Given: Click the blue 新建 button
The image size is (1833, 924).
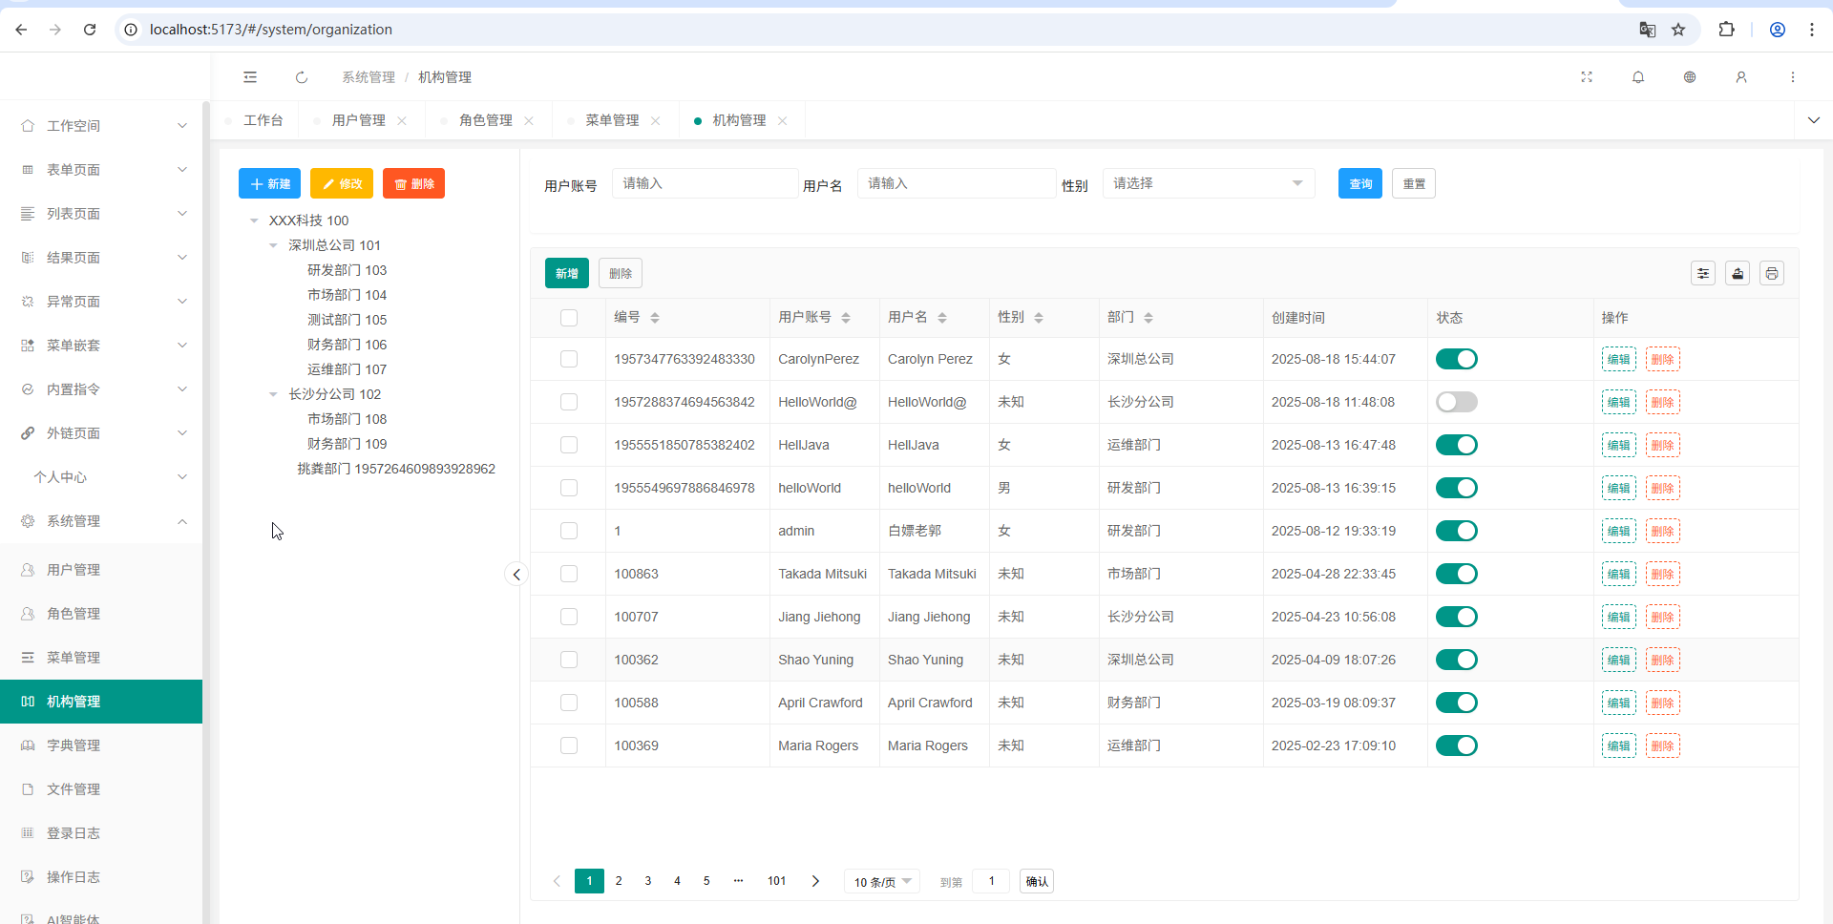Looking at the screenshot, I should click(269, 183).
